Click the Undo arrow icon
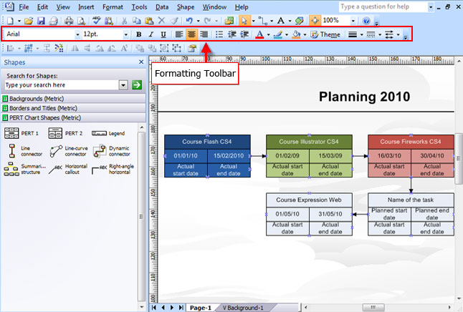Image resolution: width=463 pixels, height=312 pixels. point(189,21)
